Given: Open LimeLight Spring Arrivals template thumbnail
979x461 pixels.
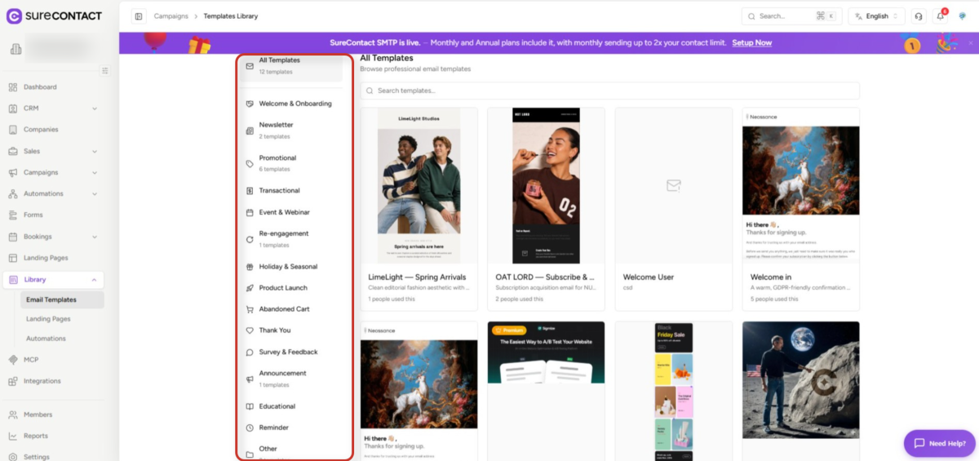Looking at the screenshot, I should [419, 185].
